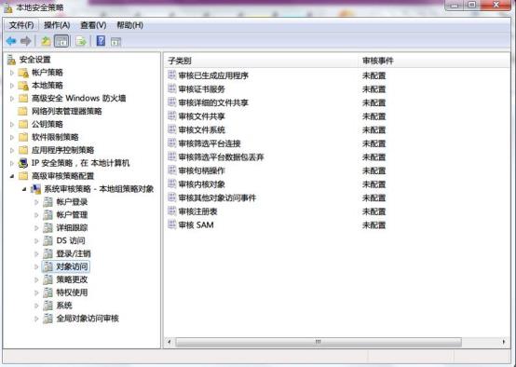The height and width of the screenshot is (367, 516).
Task: Expand the 应用程序控制策略 node arrow
Action: coord(12,150)
